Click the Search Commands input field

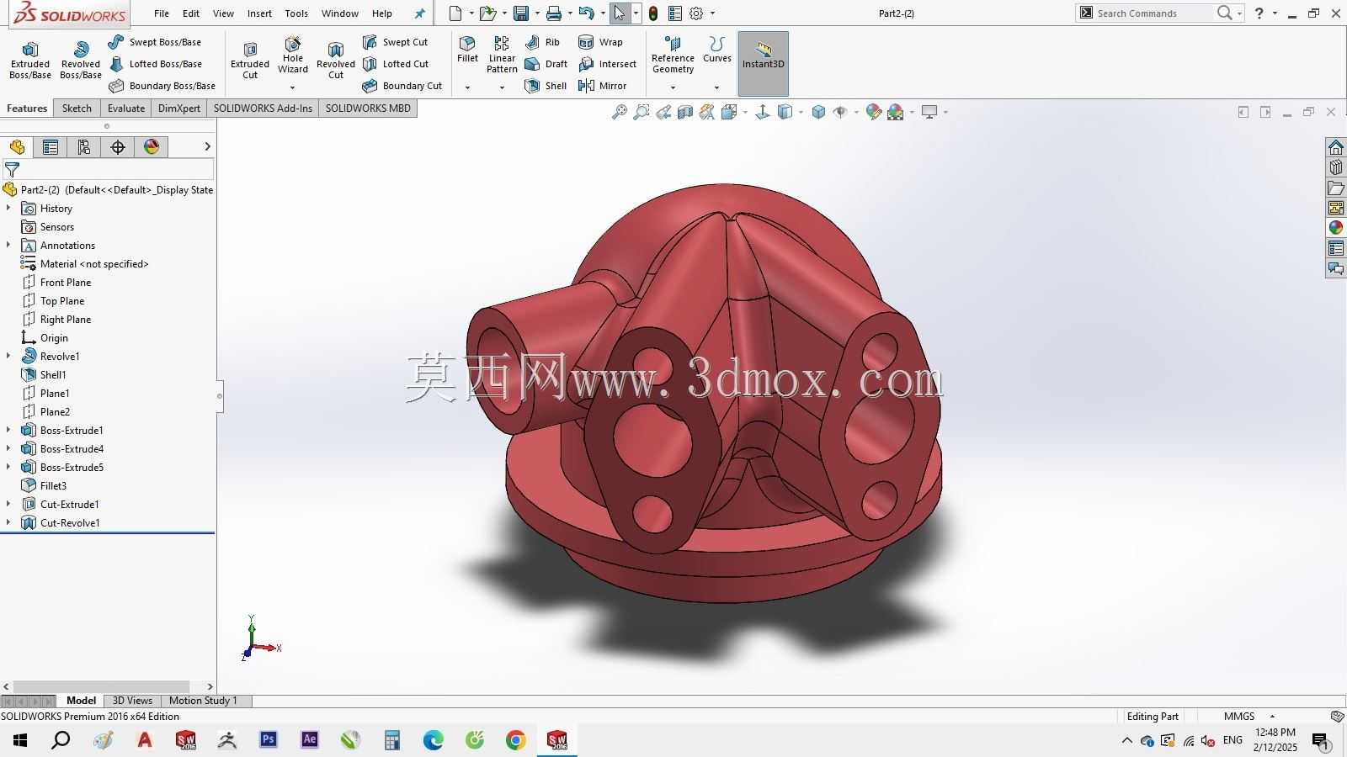(x=1154, y=13)
